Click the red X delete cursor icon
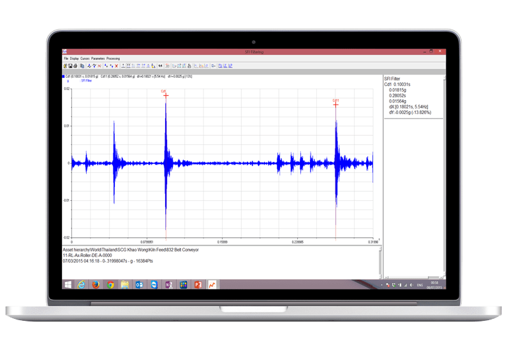Screen dimensions: 507x338 [x=117, y=66]
